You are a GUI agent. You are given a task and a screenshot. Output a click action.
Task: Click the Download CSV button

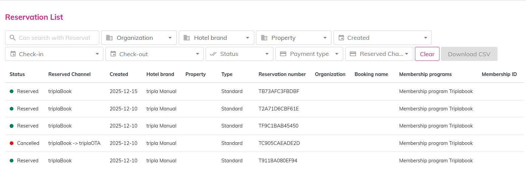click(x=469, y=54)
